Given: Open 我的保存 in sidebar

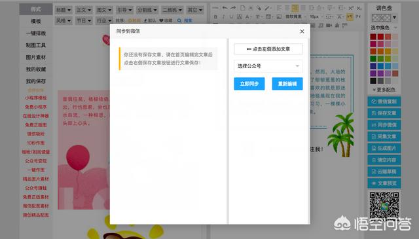Looking at the screenshot, I should [36, 81].
